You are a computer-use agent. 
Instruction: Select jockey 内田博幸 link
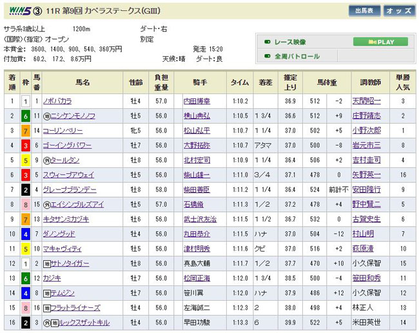(197, 101)
